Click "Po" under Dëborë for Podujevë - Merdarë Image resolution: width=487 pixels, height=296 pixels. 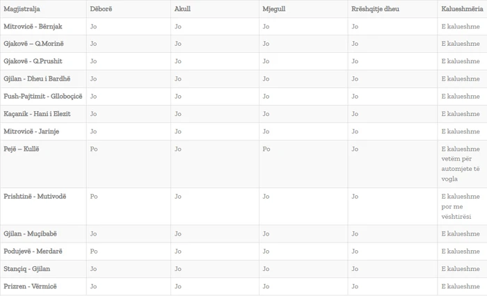pyautogui.click(x=93, y=251)
